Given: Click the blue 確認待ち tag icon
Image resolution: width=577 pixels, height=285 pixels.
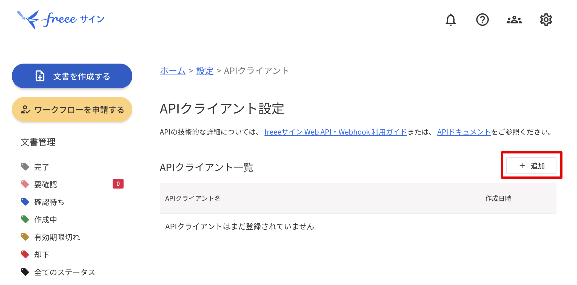Looking at the screenshot, I should pos(25,202).
